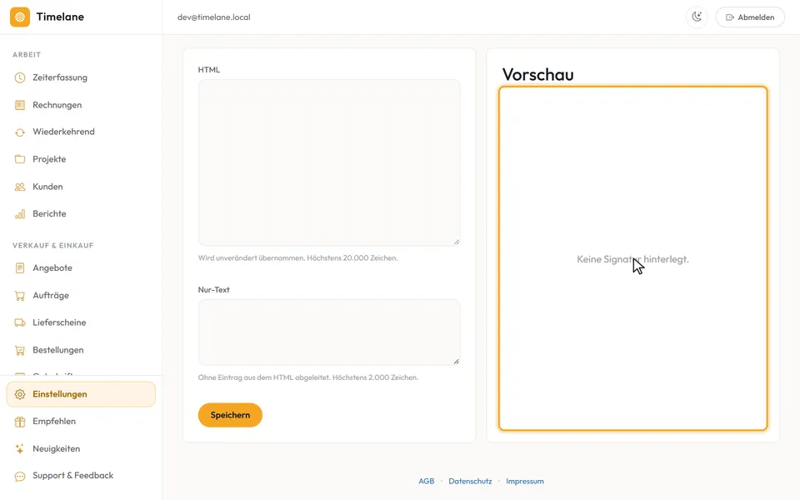Open the Impressum footer link
The width and height of the screenshot is (800, 500).
coord(525,481)
